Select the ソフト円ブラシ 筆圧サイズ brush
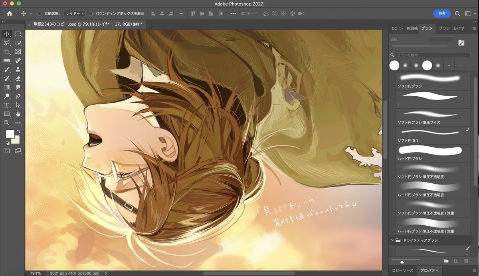Viewport: 479px width, 276px height. [433, 117]
